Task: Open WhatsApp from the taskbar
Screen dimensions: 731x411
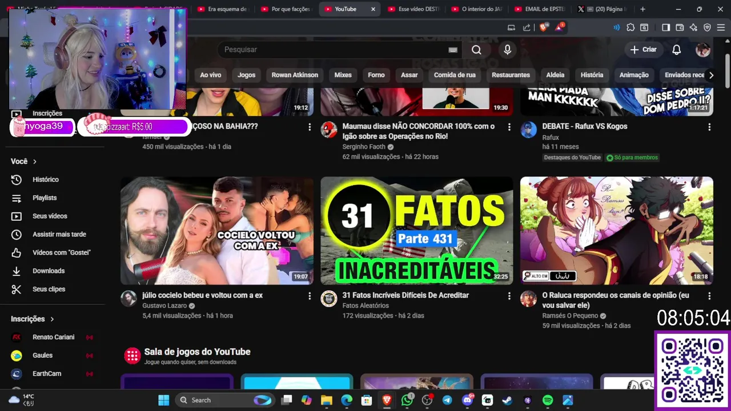Action: pyautogui.click(x=407, y=400)
